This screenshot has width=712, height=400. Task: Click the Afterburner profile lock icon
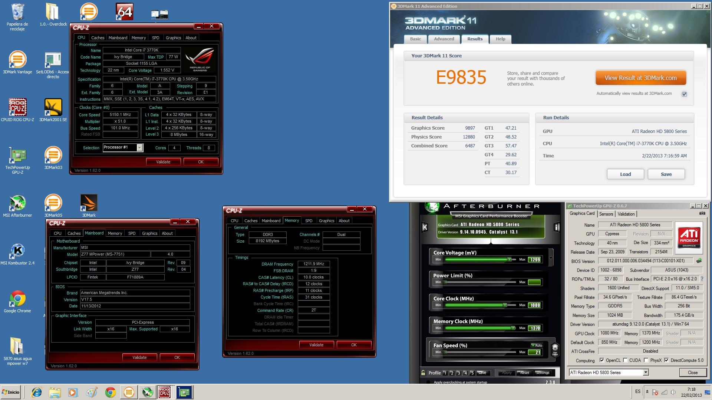[x=423, y=373]
